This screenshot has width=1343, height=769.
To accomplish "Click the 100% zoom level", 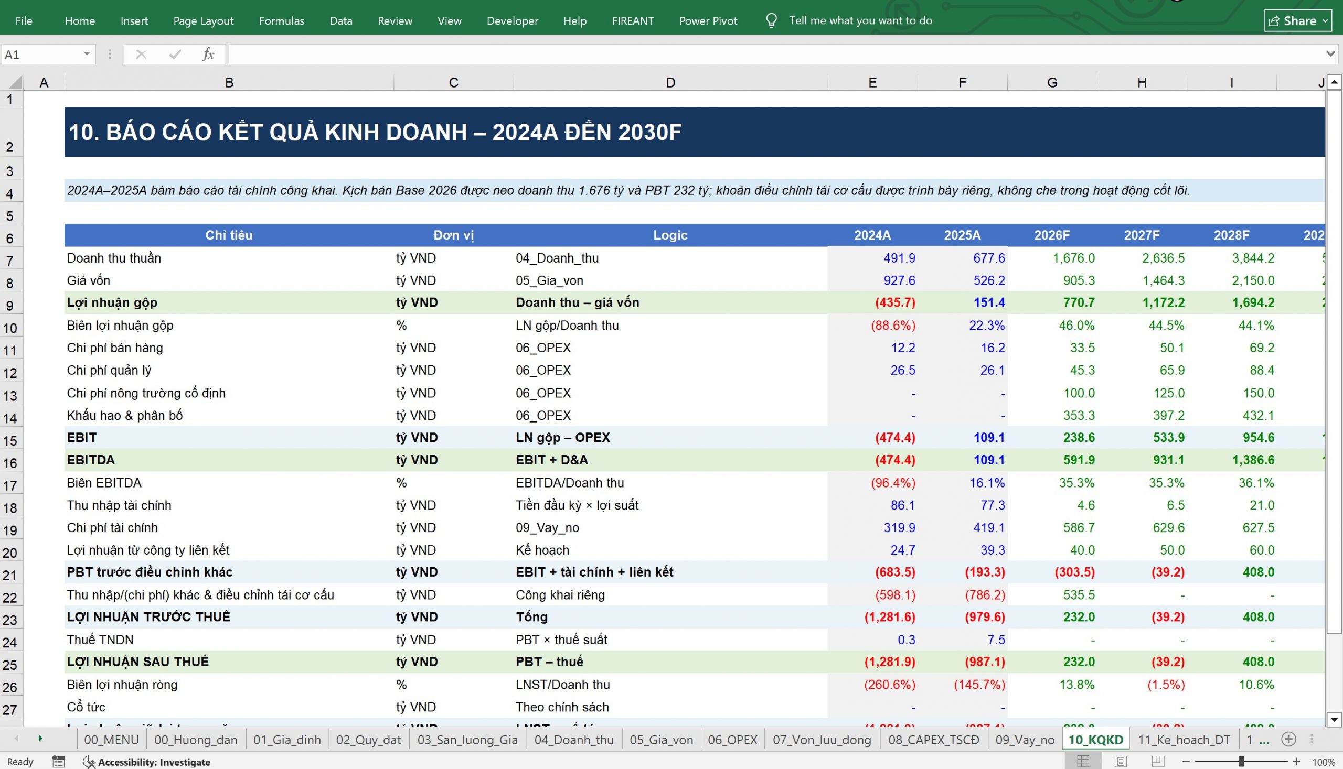I will pyautogui.click(x=1324, y=762).
